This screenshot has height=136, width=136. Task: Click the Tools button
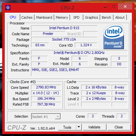(x=67, y=127)
